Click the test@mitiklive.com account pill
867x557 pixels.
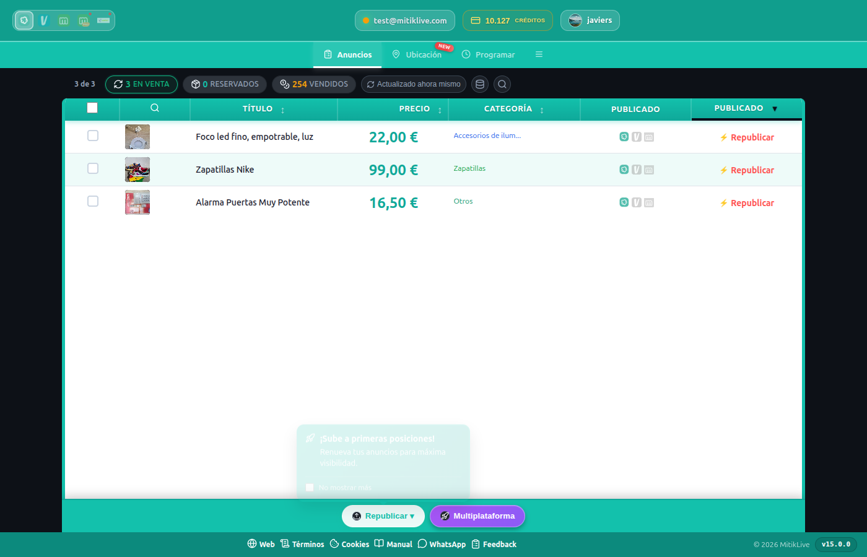tap(405, 20)
